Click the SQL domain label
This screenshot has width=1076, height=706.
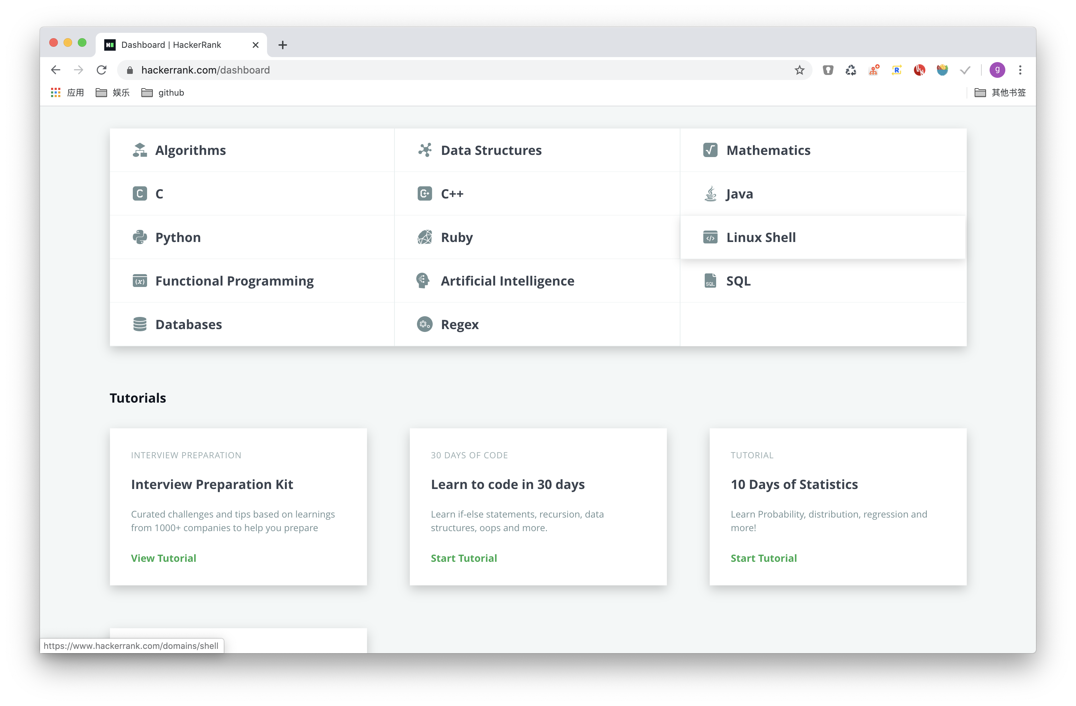pyautogui.click(x=738, y=281)
